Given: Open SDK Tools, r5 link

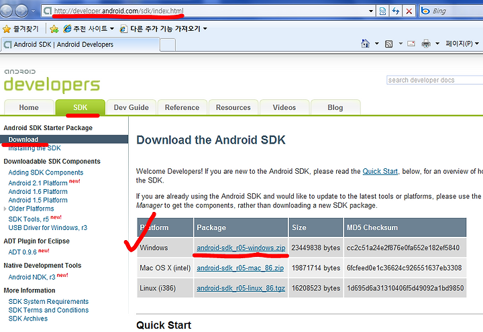Looking at the screenshot, I should 29,219.
